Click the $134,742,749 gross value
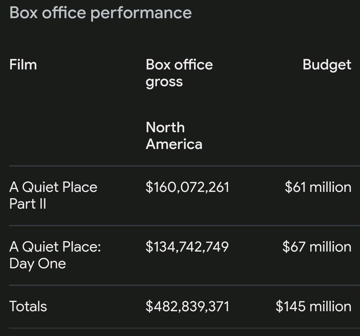The width and height of the screenshot is (360, 336). 187,247
